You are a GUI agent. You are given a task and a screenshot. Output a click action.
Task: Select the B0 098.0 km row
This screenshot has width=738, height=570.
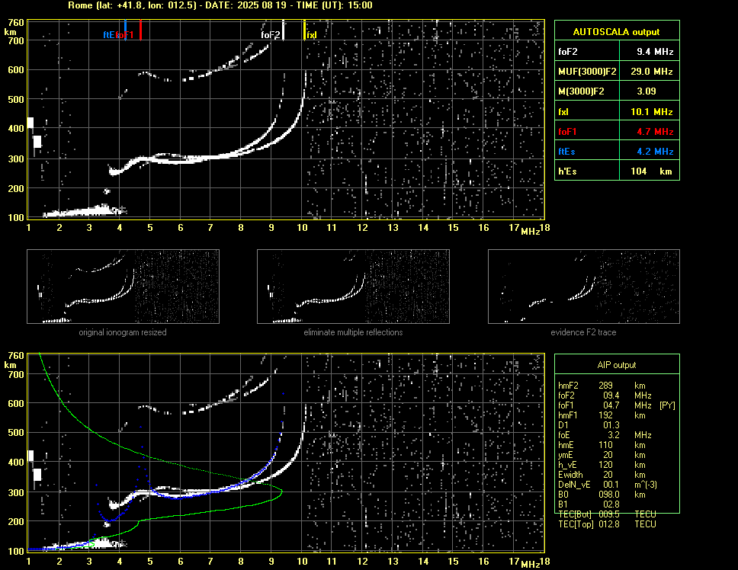coord(602,494)
